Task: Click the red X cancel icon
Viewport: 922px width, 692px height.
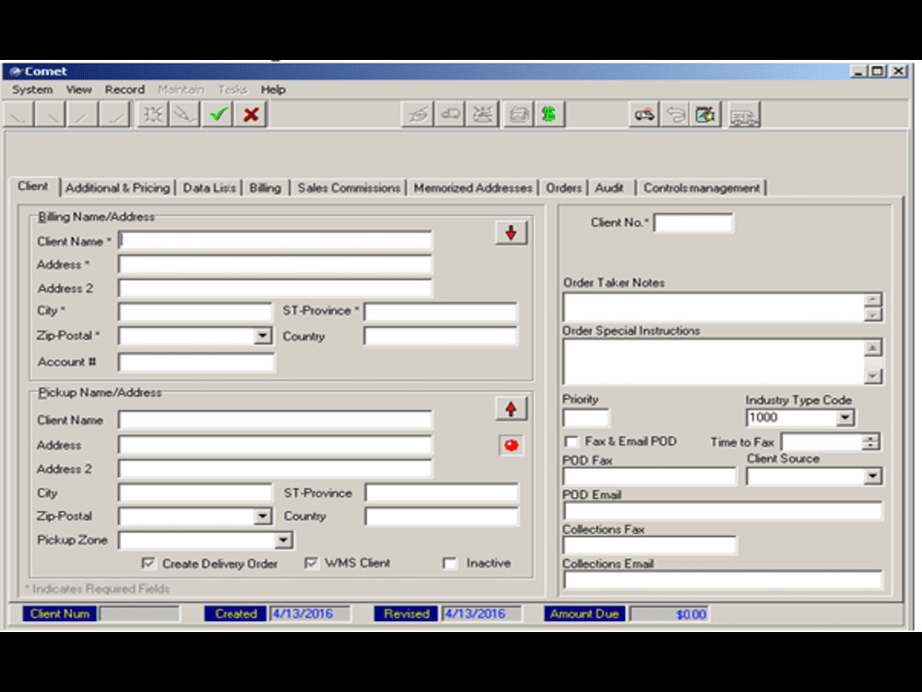Action: tap(251, 114)
